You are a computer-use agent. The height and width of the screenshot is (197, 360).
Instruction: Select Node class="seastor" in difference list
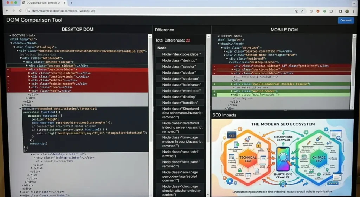pos(180,66)
